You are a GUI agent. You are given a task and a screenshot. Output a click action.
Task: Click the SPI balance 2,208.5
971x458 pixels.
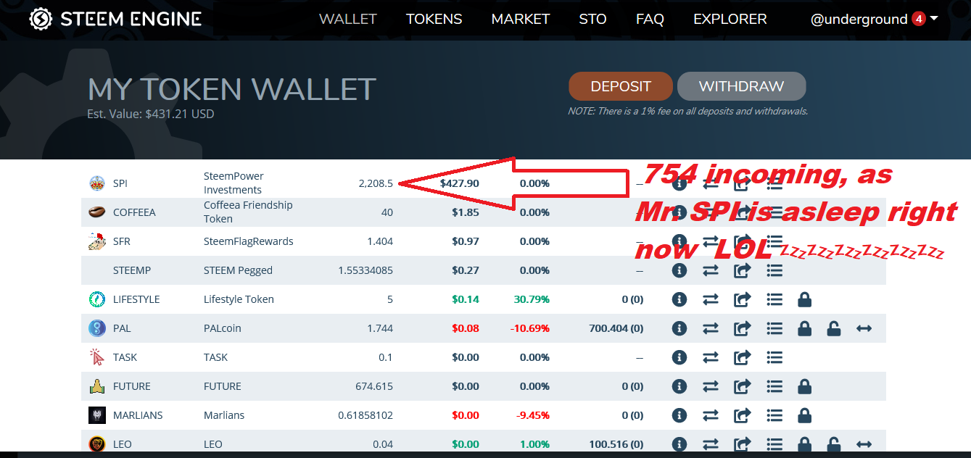tap(376, 183)
